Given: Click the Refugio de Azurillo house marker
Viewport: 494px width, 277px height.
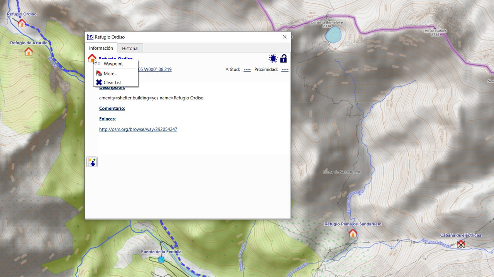Looking at the screenshot, I should [28, 51].
